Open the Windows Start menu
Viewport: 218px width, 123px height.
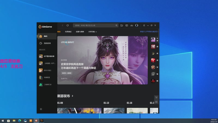[x=3, y=121]
